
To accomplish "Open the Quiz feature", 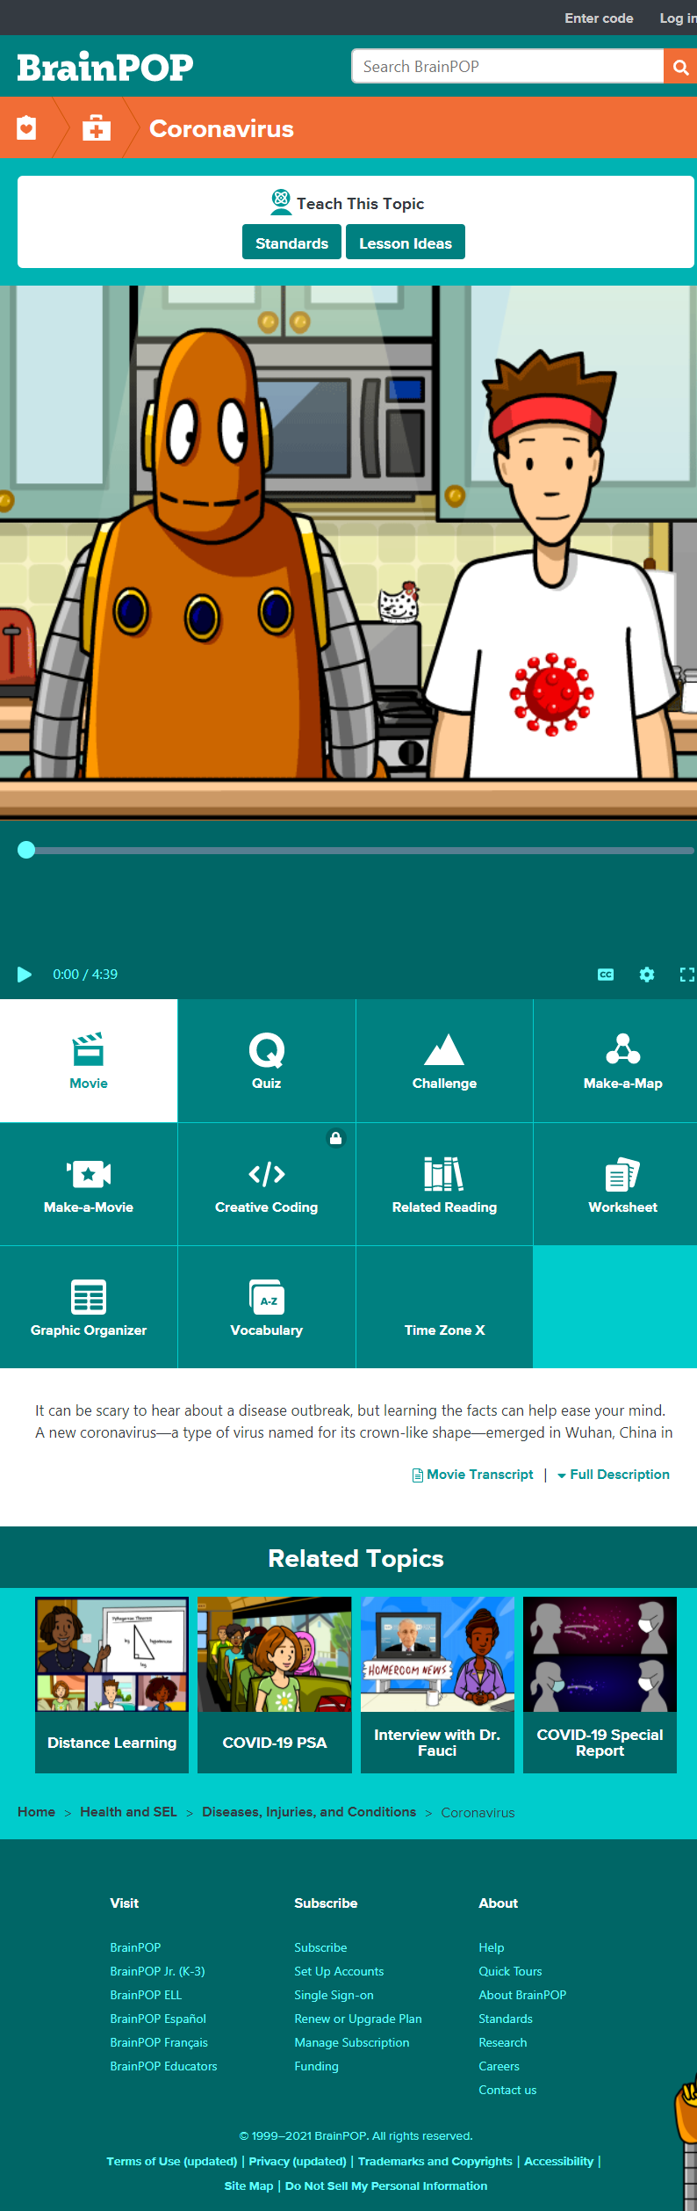I will 266,1061.
